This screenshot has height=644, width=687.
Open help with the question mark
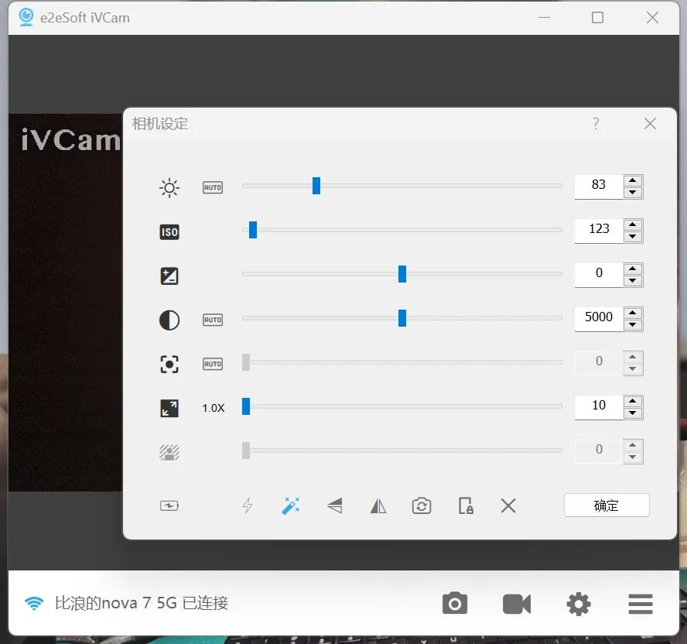click(x=596, y=123)
